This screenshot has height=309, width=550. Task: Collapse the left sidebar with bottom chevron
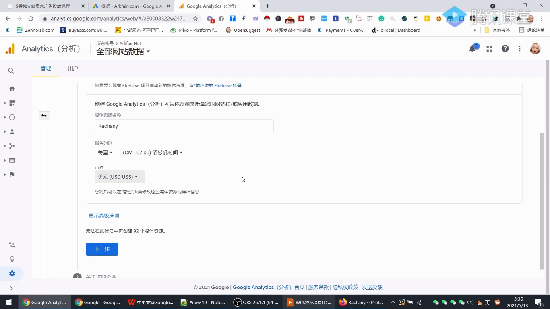point(11,288)
